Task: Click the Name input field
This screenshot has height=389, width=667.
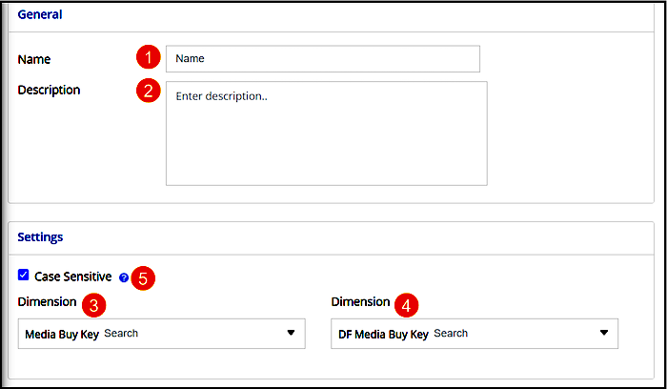Action: [323, 59]
